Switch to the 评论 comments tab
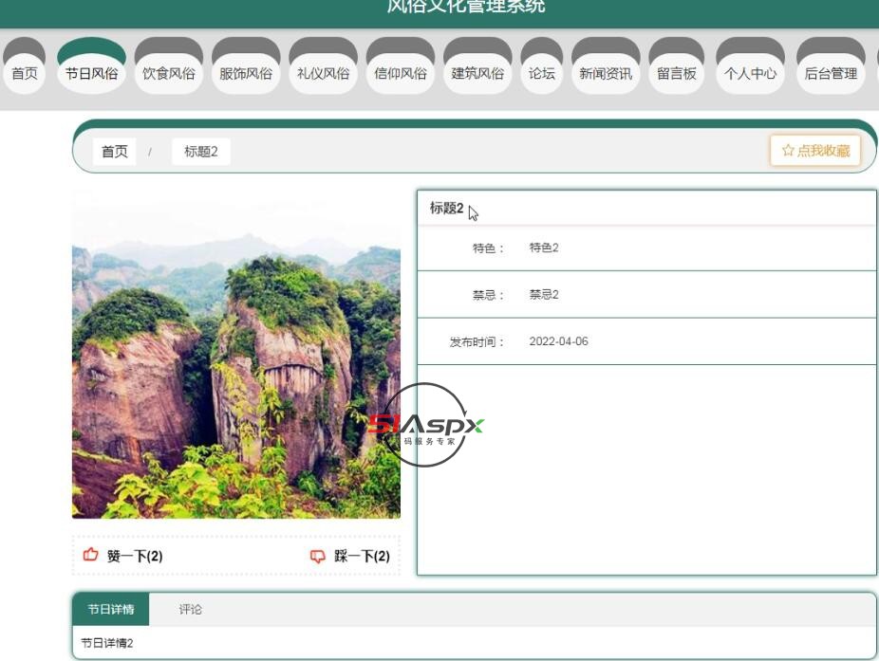Image resolution: width=879 pixels, height=661 pixels. point(191,609)
